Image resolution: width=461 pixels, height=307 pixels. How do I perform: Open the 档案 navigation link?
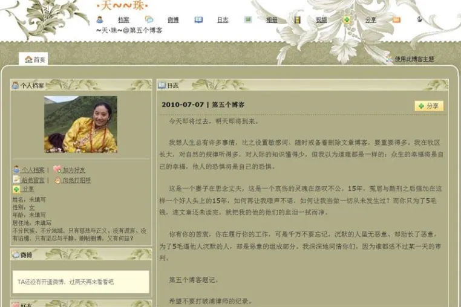(123, 20)
